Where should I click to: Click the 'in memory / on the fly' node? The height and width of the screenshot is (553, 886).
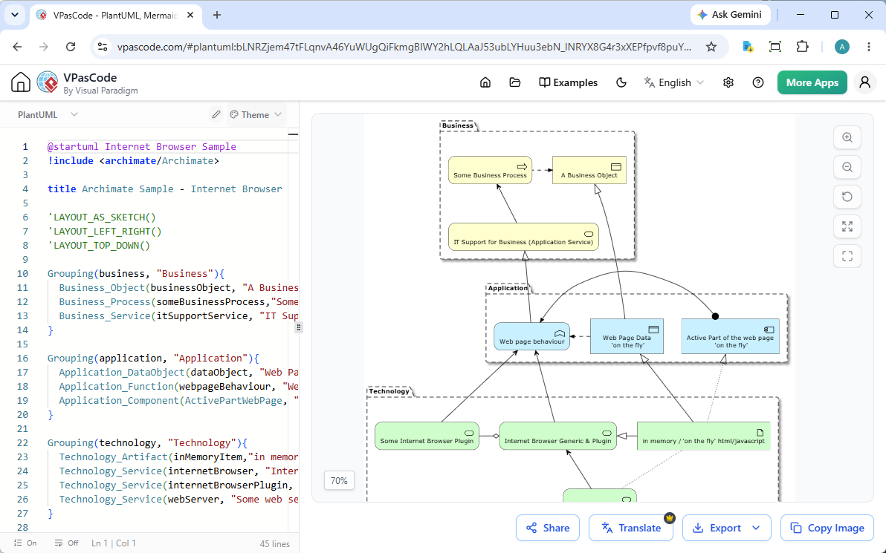[x=703, y=436]
